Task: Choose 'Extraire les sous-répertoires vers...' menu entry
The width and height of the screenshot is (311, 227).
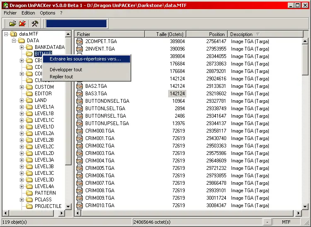Action: [85, 59]
